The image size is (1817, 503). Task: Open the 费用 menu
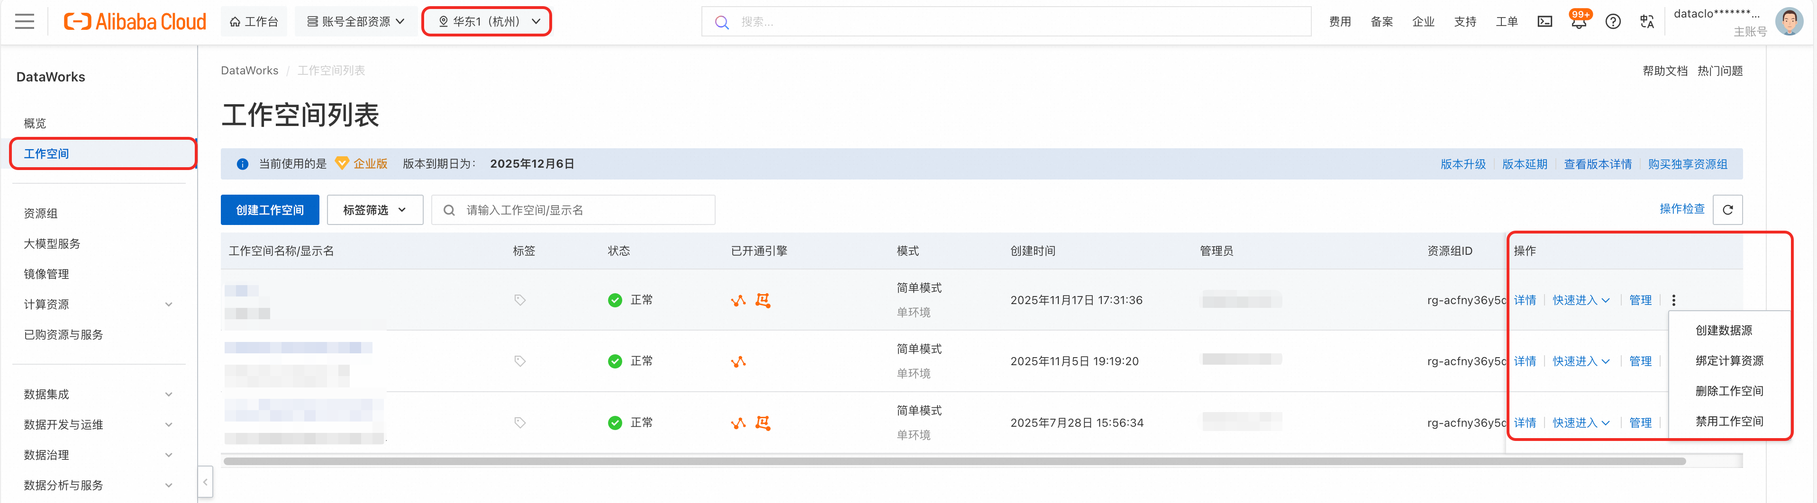tap(1339, 22)
